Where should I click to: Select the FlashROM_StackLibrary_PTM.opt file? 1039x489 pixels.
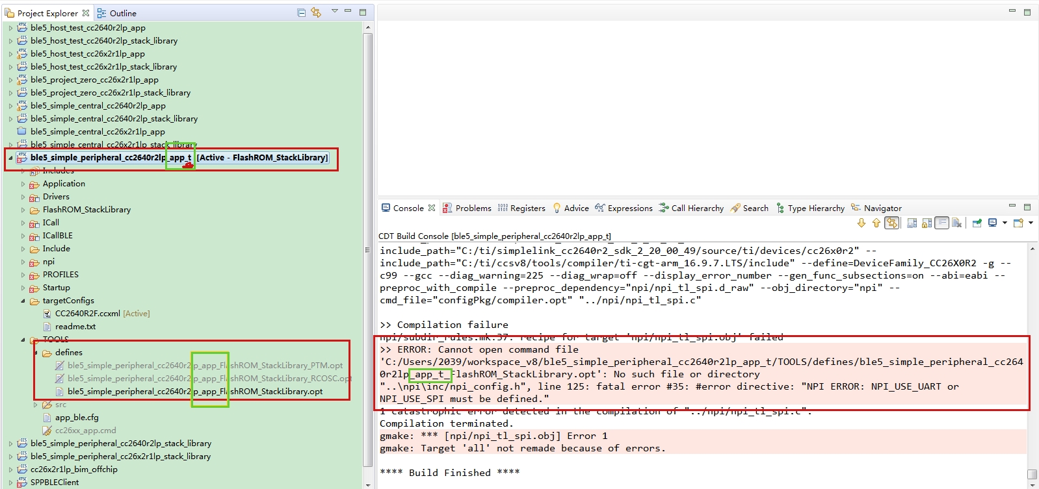point(199,366)
